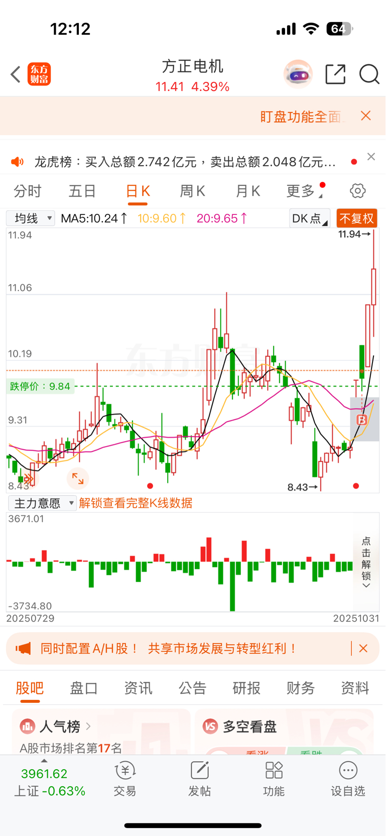This screenshot has width=386, height=836.
Task: Open the AI robot assistant icon
Action: coord(298,74)
